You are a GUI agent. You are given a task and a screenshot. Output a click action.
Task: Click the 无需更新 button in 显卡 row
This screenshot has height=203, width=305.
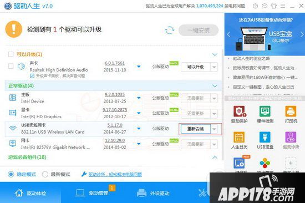196,114
